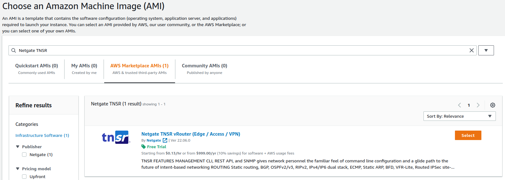Go to previous results page arrow
Viewport: 505px width, 180px height.
tap(459, 105)
